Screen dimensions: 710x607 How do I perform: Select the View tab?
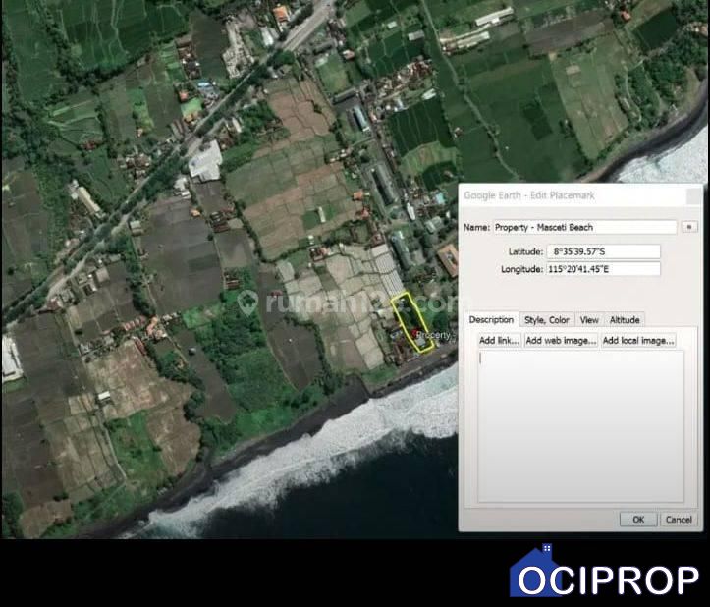589,319
